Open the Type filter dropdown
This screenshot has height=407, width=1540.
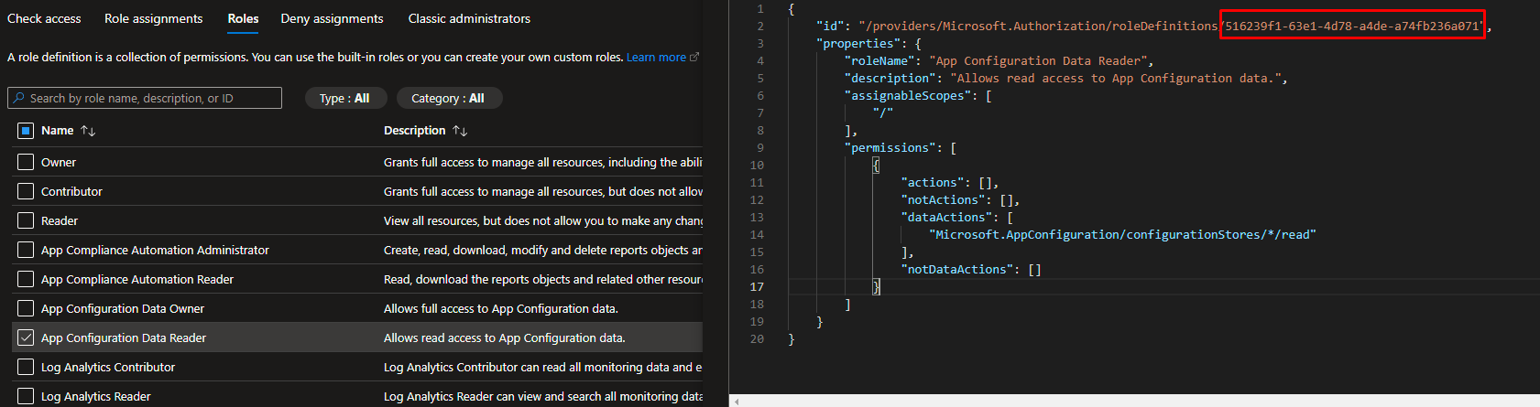pyautogui.click(x=344, y=98)
